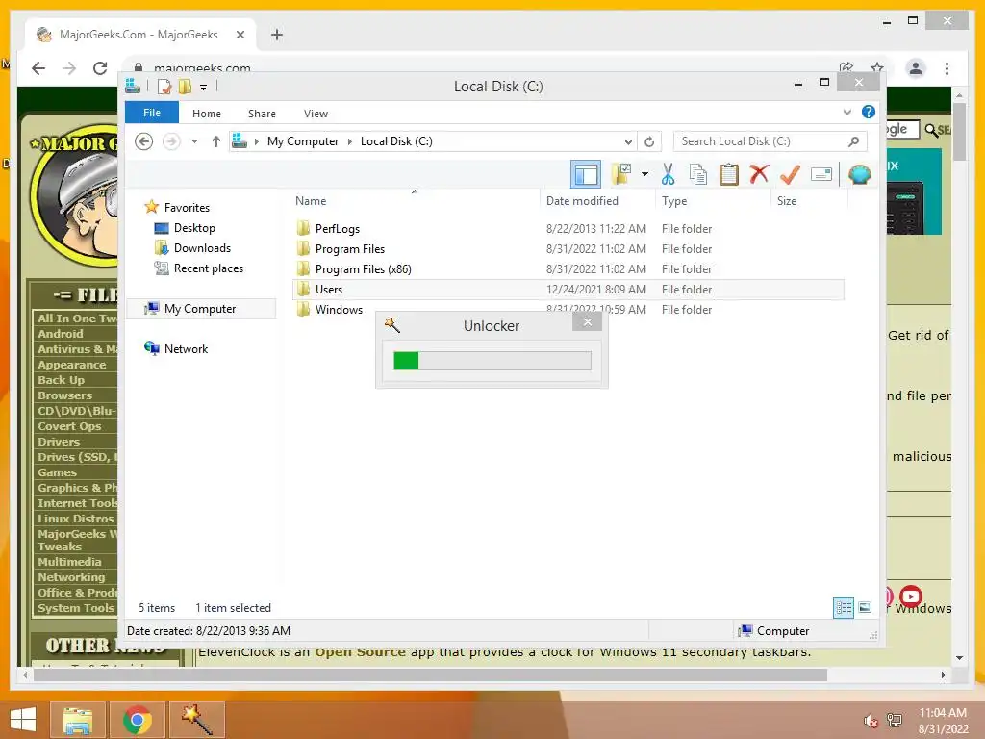Click the orange checkmark Properties icon
Viewport: 985px width, 739px height.
point(790,174)
